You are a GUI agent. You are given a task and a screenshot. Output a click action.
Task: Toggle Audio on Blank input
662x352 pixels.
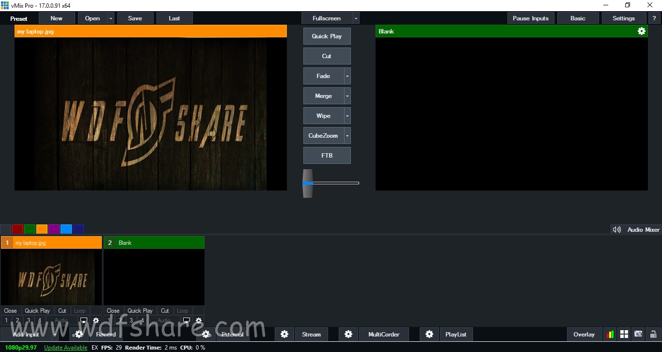coord(164,320)
